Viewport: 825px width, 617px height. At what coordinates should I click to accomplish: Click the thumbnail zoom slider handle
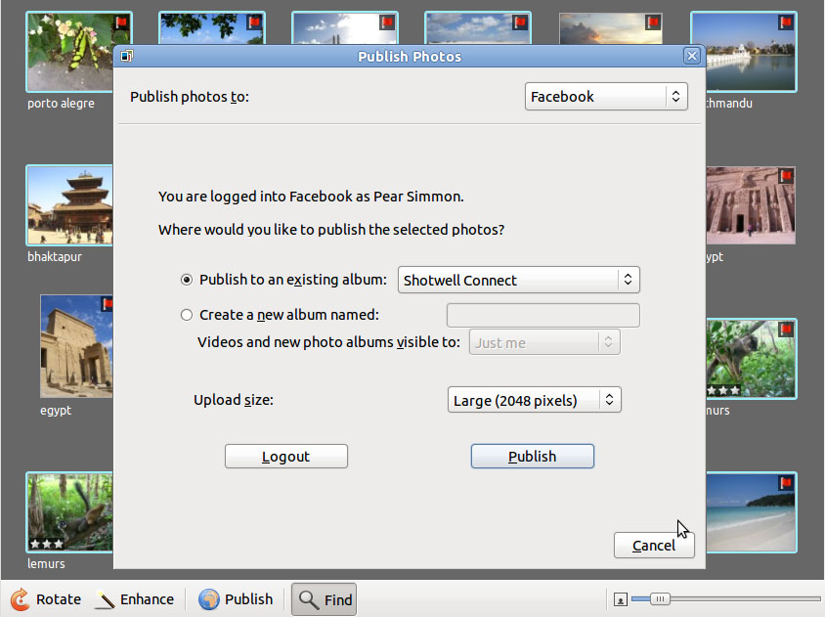coord(661,599)
